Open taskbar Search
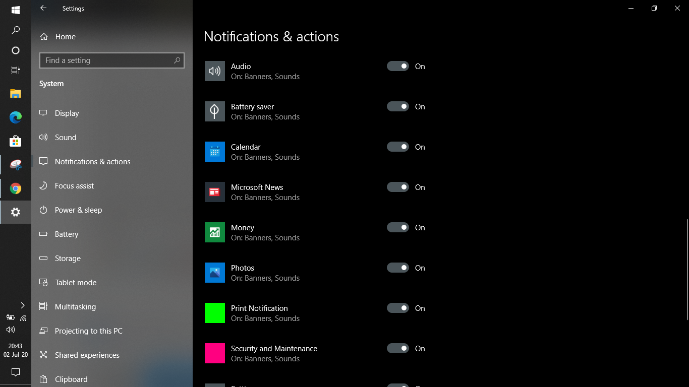The image size is (689, 387). [x=16, y=30]
